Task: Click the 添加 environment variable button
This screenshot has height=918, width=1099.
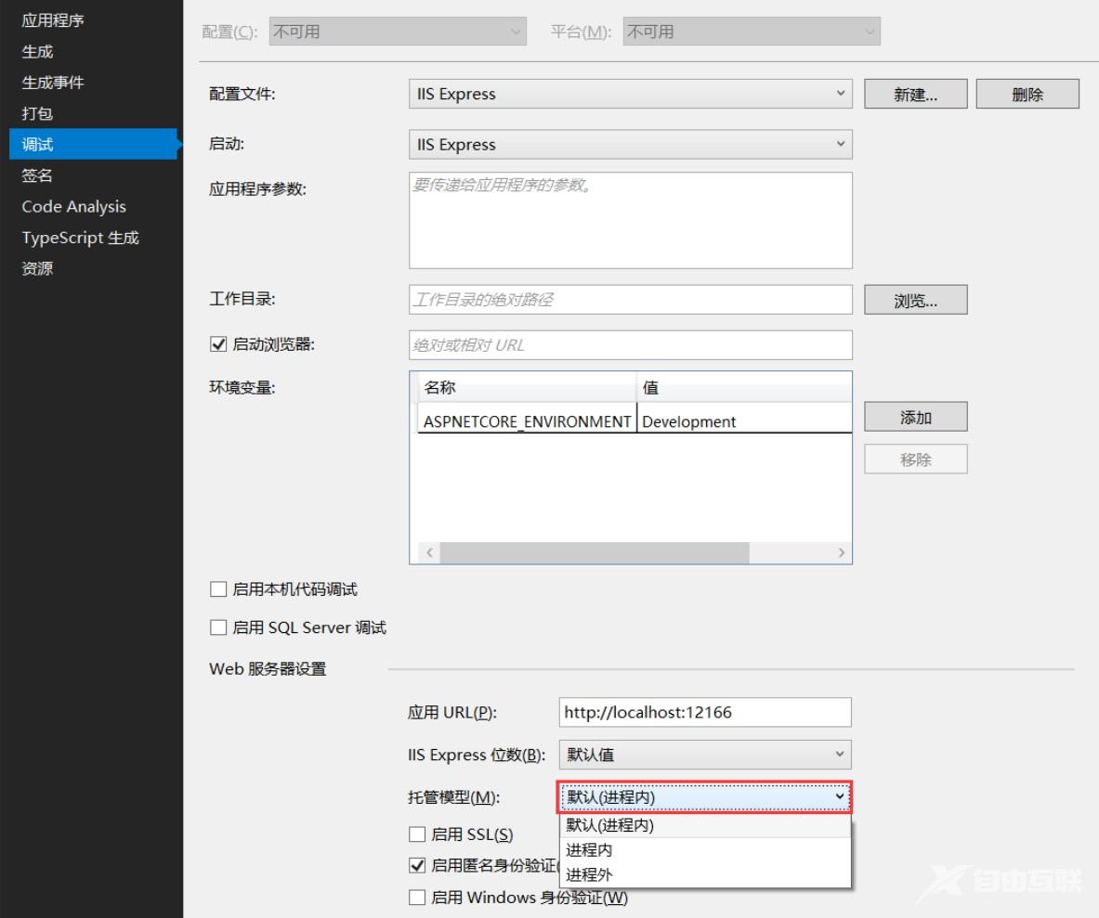Action: pos(914,416)
